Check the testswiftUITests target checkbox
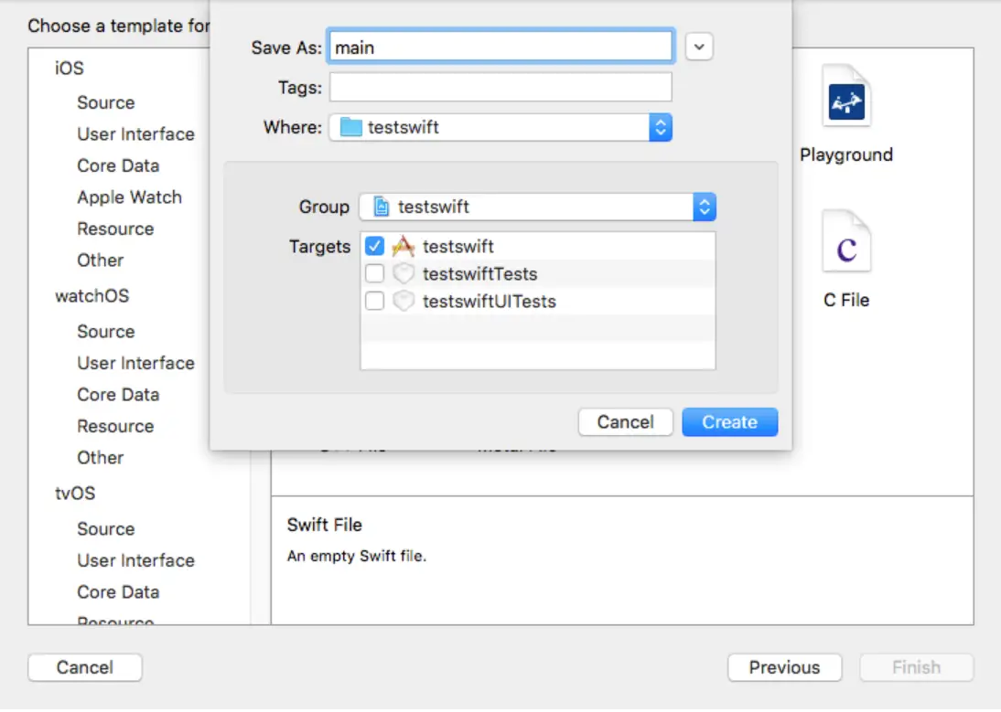This screenshot has height=712, width=1001. 374,302
